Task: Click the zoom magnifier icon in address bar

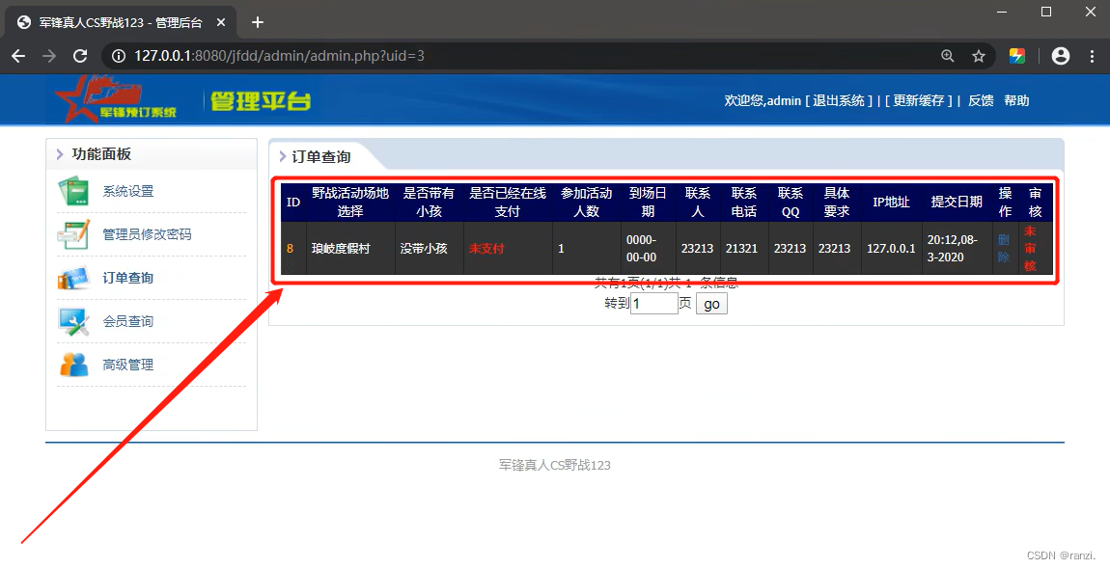Action: pyautogui.click(x=947, y=56)
